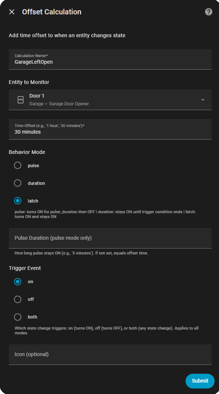
Task: Select the pulse behavior mode
Action: (x=18, y=166)
